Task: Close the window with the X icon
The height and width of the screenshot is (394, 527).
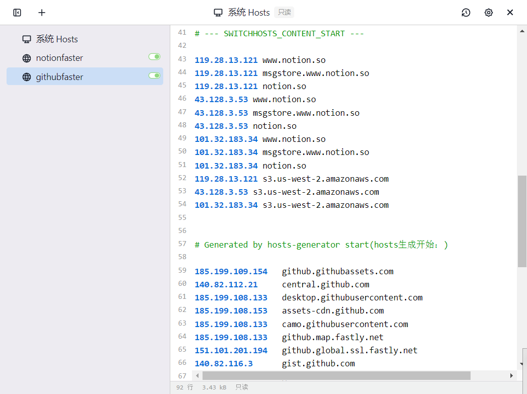Action: (510, 13)
